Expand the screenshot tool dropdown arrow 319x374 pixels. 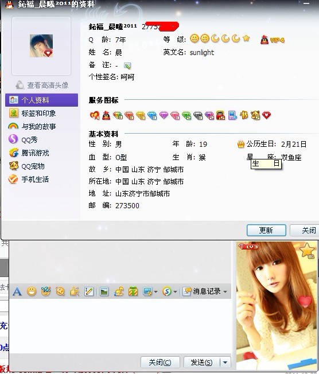pos(156,291)
